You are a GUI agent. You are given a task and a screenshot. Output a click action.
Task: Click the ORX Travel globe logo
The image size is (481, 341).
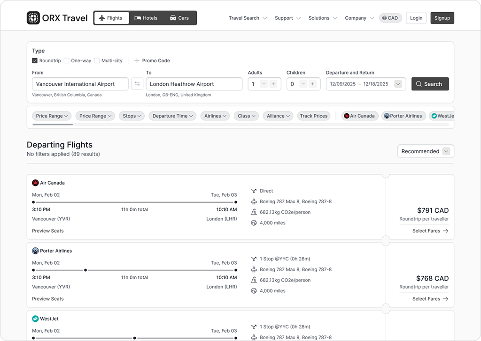[x=33, y=18]
